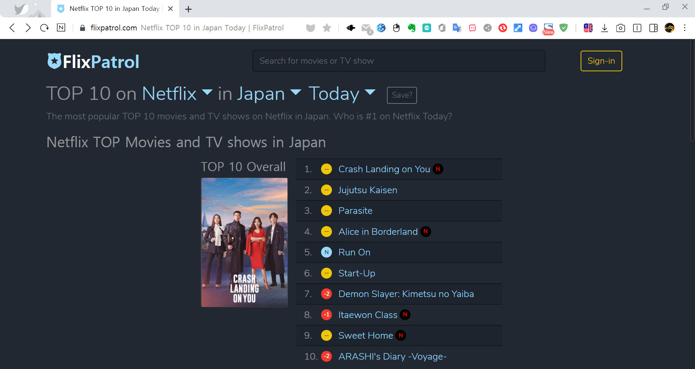Open the mouse gesture extension
Viewport: 695px width, 369px height.
point(396,28)
